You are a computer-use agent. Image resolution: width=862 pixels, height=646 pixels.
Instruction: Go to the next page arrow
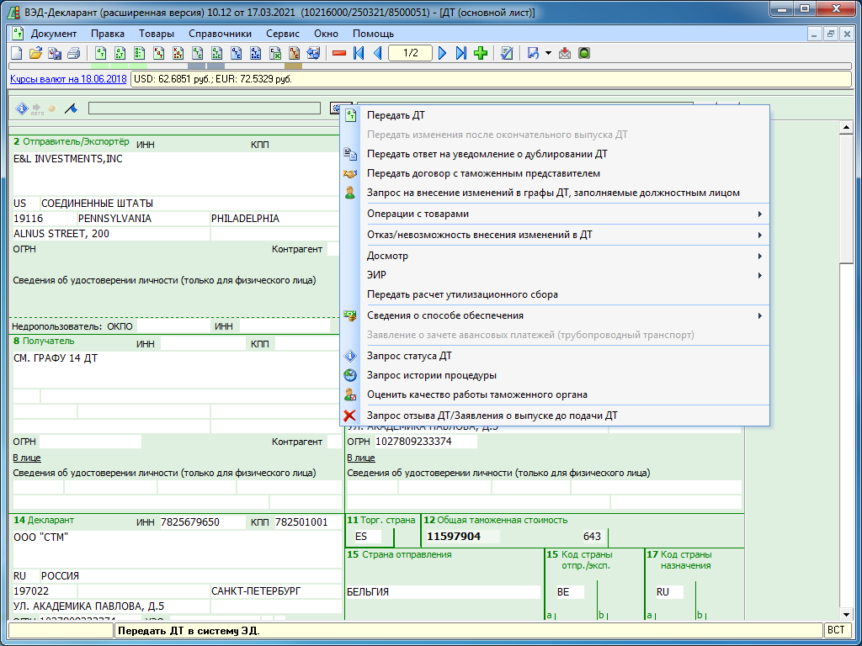(443, 54)
